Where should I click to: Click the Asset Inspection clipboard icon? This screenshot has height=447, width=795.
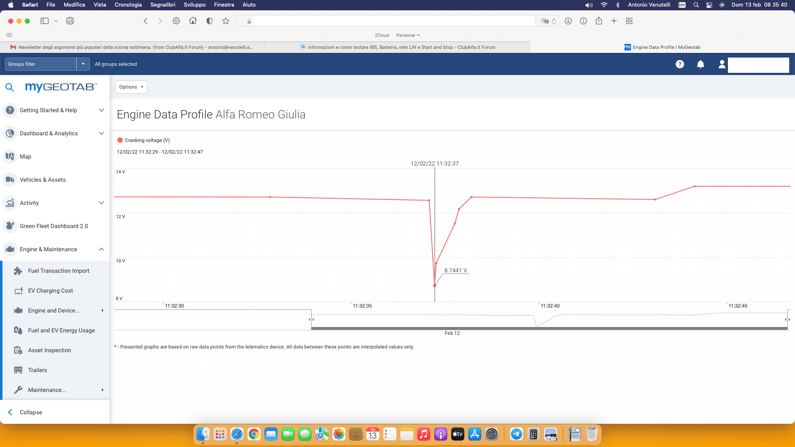18,350
